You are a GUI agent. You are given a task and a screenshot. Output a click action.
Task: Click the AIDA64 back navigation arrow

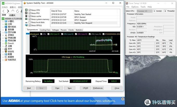coord(3,11)
